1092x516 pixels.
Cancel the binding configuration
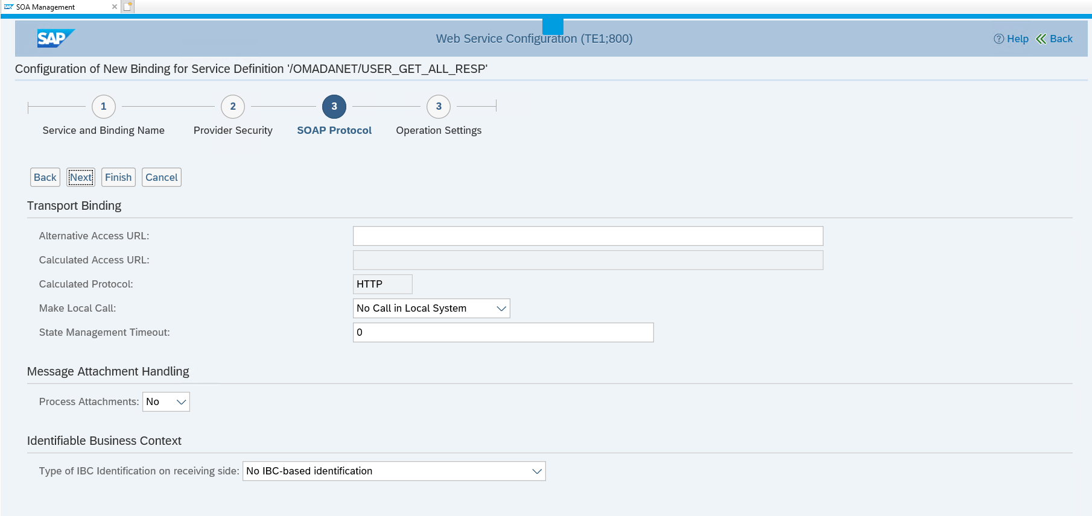[x=162, y=177]
